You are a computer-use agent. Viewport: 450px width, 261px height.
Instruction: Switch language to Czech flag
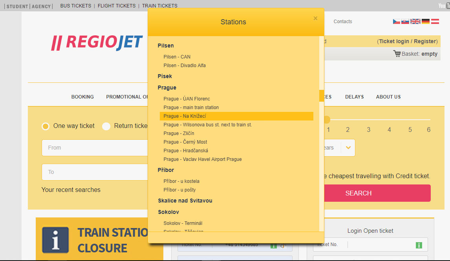397,22
